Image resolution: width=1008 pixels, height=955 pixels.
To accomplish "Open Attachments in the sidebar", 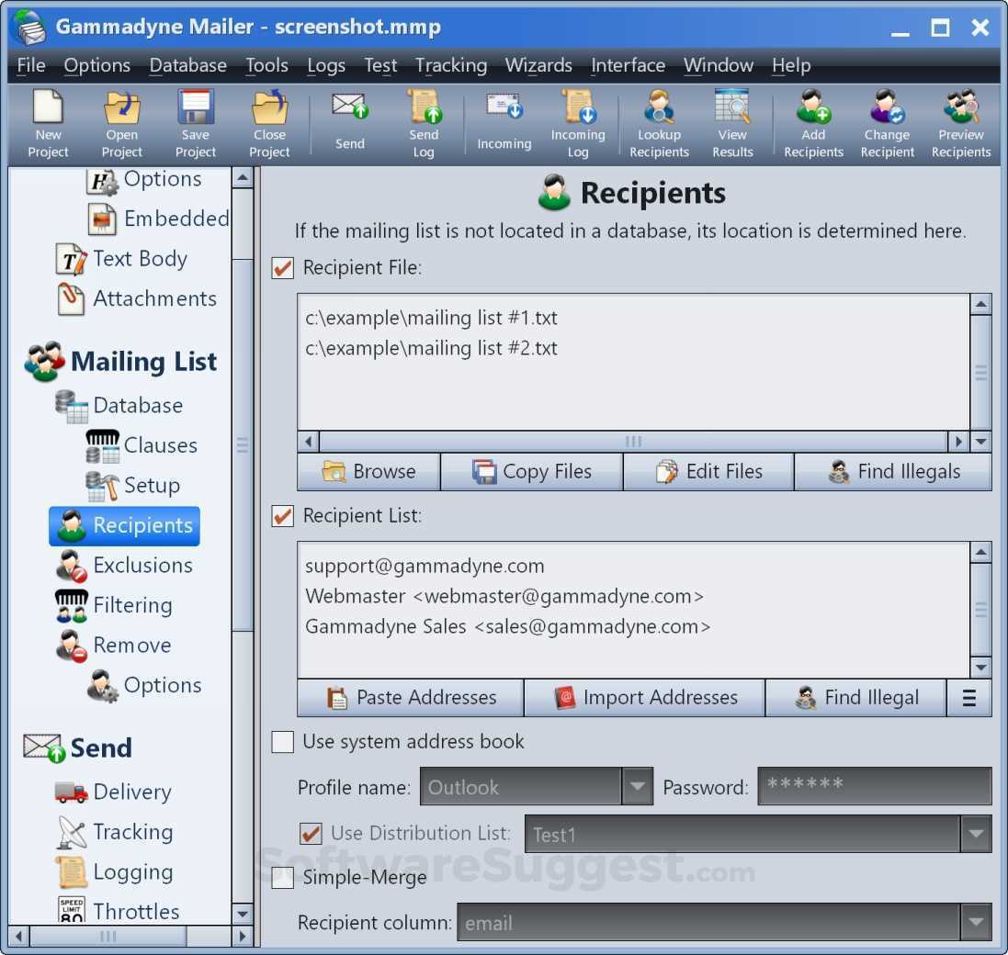I will click(137, 298).
